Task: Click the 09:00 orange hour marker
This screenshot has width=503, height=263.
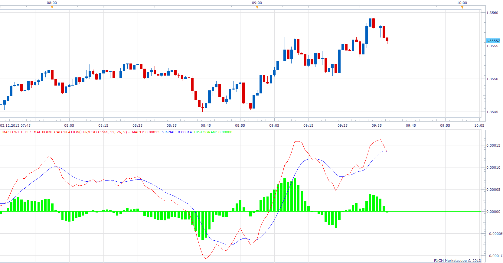Action: 257,8
